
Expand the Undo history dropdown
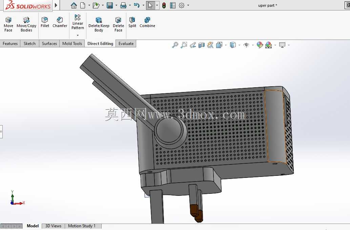pyautogui.click(x=143, y=5)
